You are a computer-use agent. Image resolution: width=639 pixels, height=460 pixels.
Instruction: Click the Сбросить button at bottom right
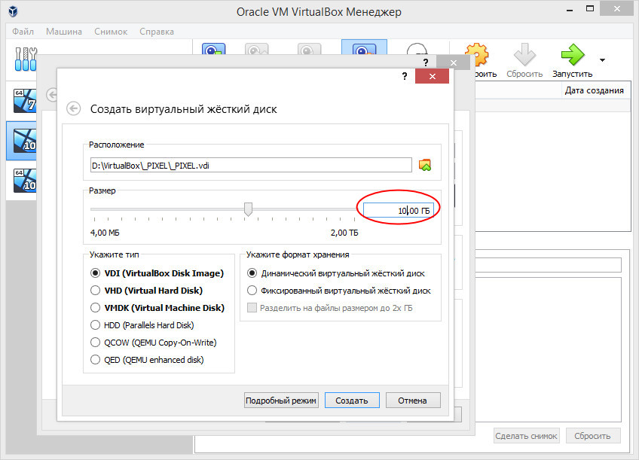(592, 436)
